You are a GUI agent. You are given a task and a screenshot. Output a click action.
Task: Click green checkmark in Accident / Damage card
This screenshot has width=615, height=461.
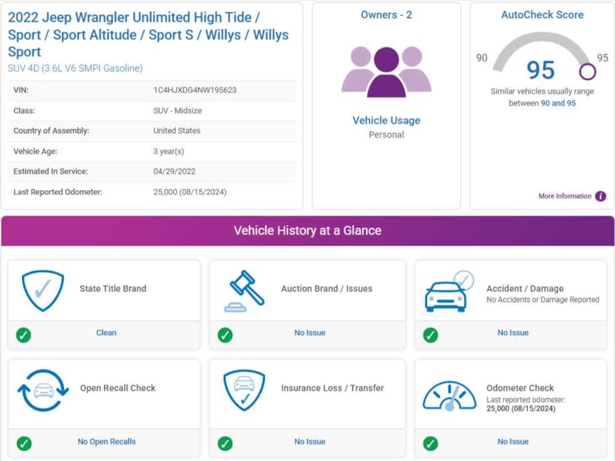click(x=431, y=335)
